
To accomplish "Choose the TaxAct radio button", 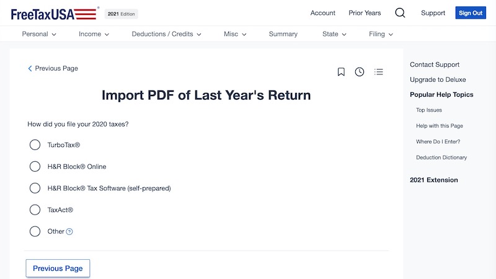I will [35, 210].
